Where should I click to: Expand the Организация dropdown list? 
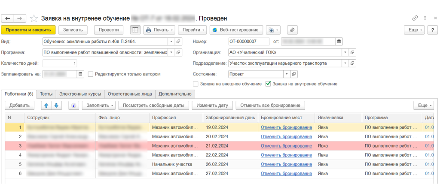pyautogui.click(x=345, y=52)
